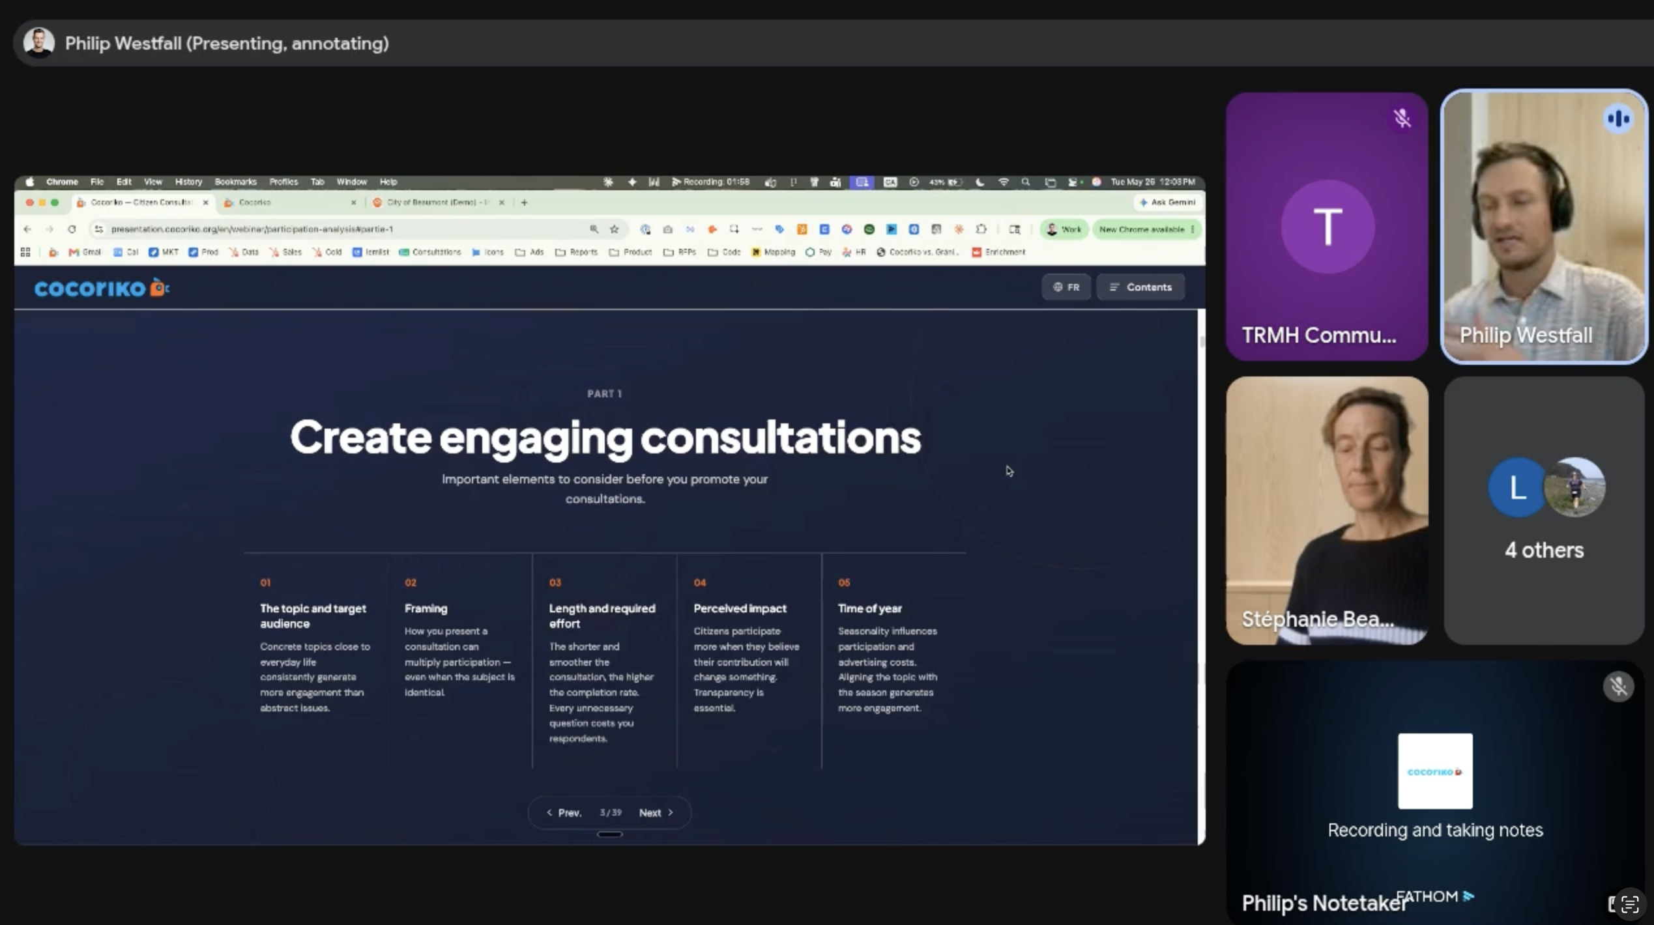Viewport: 1654px width, 925px height.
Task: Open the Chrome side panel icon
Action: tap(1015, 229)
